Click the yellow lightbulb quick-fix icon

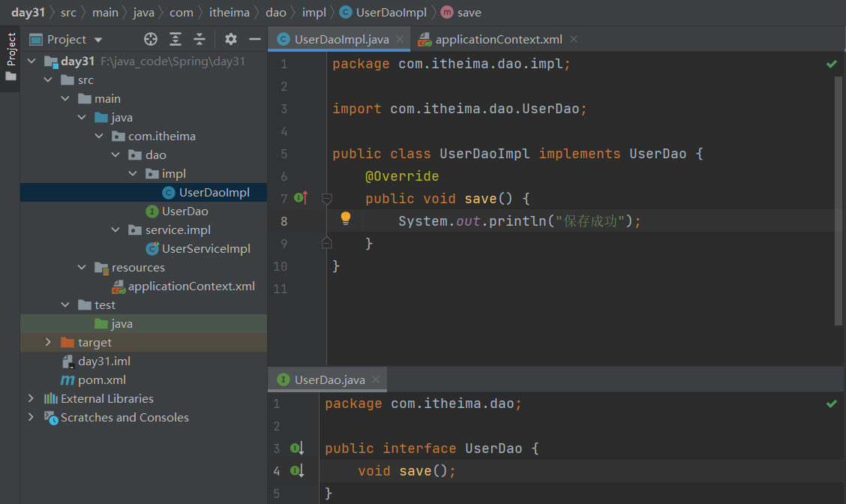point(345,218)
